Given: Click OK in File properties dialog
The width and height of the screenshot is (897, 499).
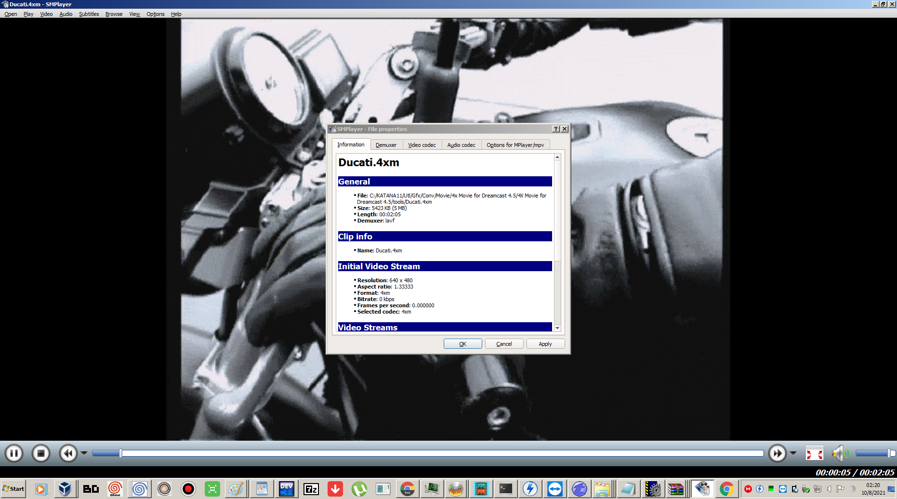Looking at the screenshot, I should click(x=462, y=344).
